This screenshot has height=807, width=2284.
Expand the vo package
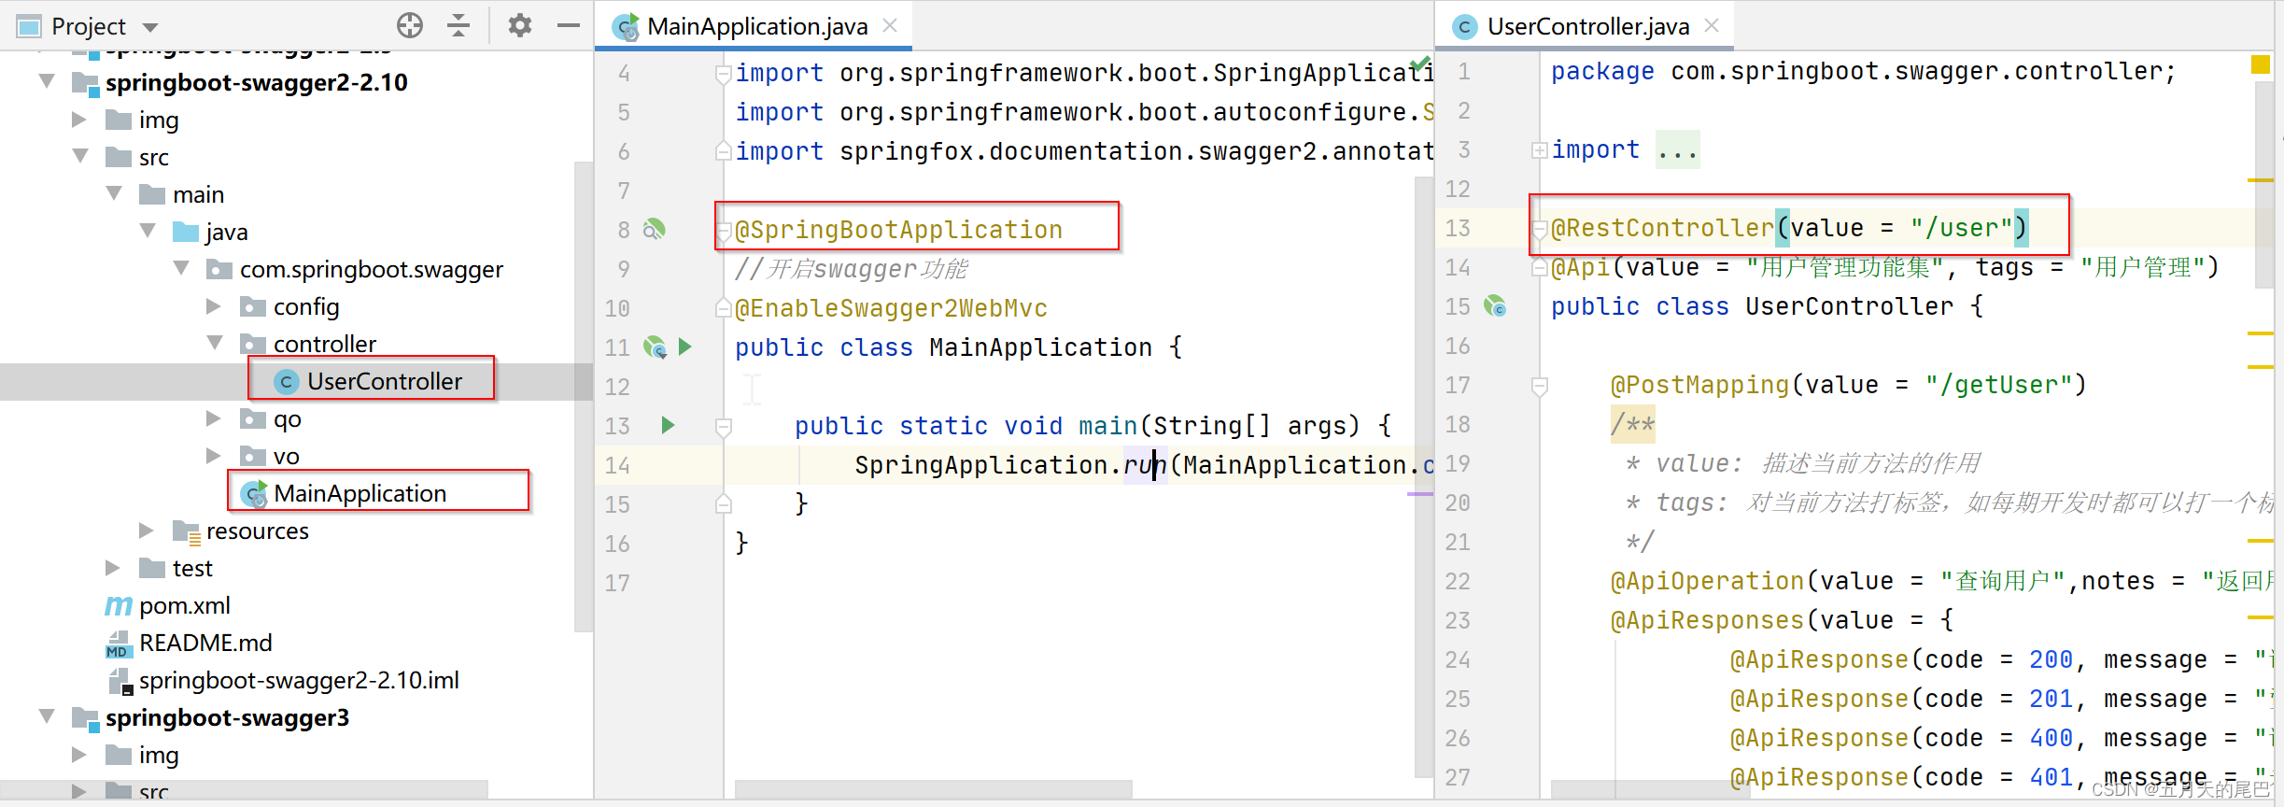[x=214, y=456]
